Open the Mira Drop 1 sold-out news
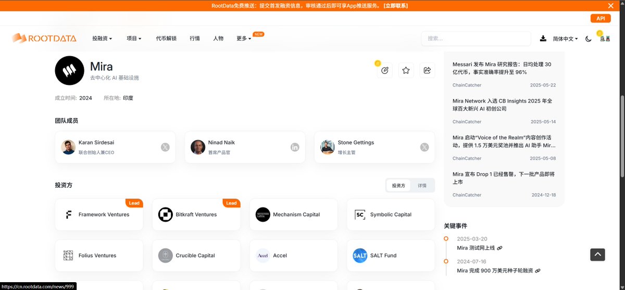This screenshot has width=625, height=290. 504,178
